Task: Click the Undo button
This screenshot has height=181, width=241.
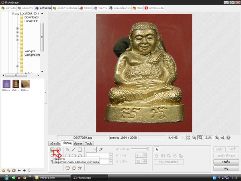Action: (x=219, y=149)
